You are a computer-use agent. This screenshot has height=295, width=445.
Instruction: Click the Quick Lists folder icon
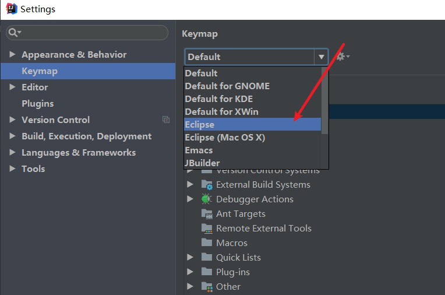207,257
